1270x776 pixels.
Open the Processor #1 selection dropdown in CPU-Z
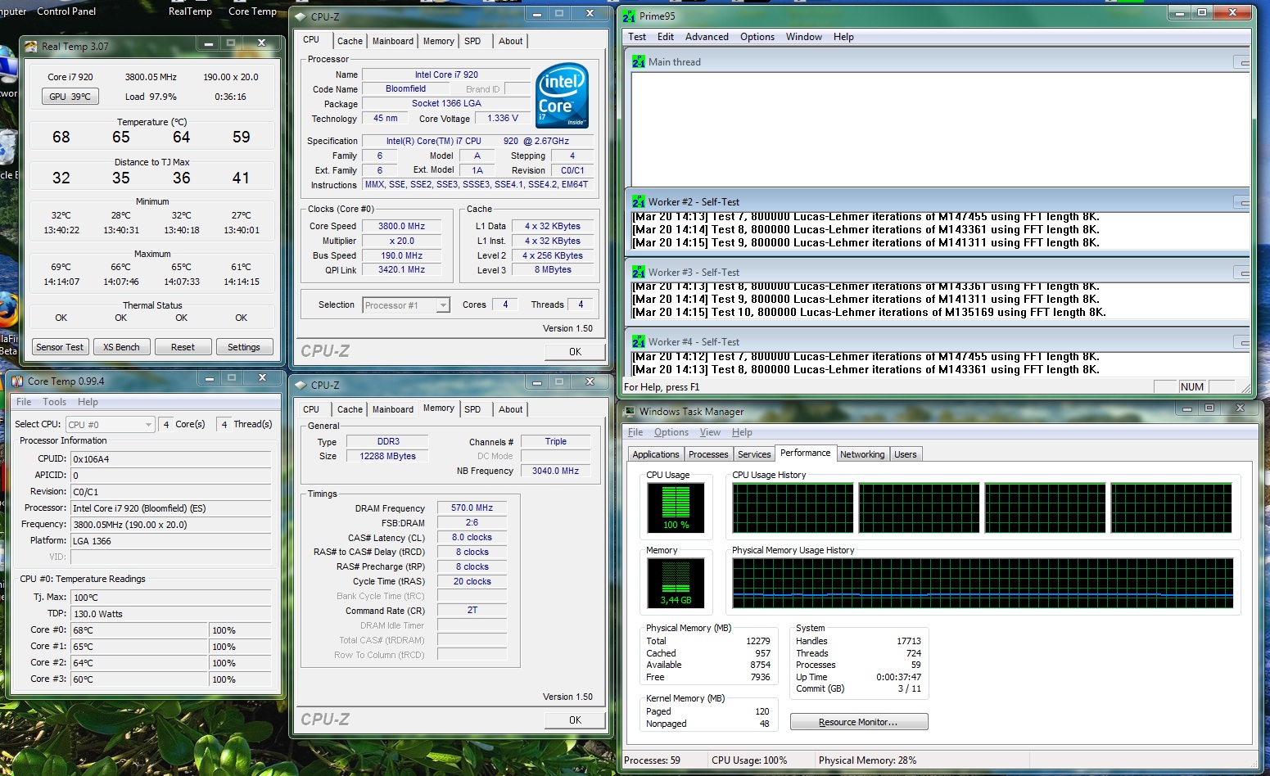pyautogui.click(x=406, y=305)
